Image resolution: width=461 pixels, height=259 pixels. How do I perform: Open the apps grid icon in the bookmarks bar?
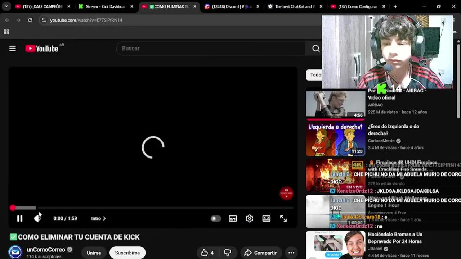6,32
